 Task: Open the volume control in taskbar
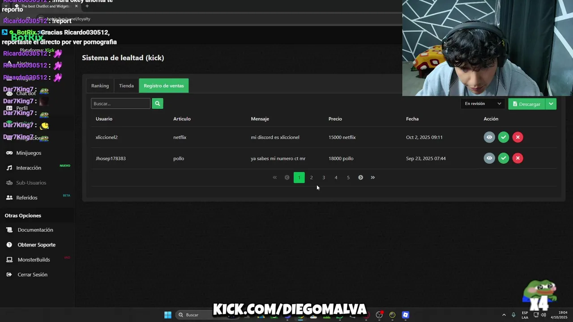point(543,315)
